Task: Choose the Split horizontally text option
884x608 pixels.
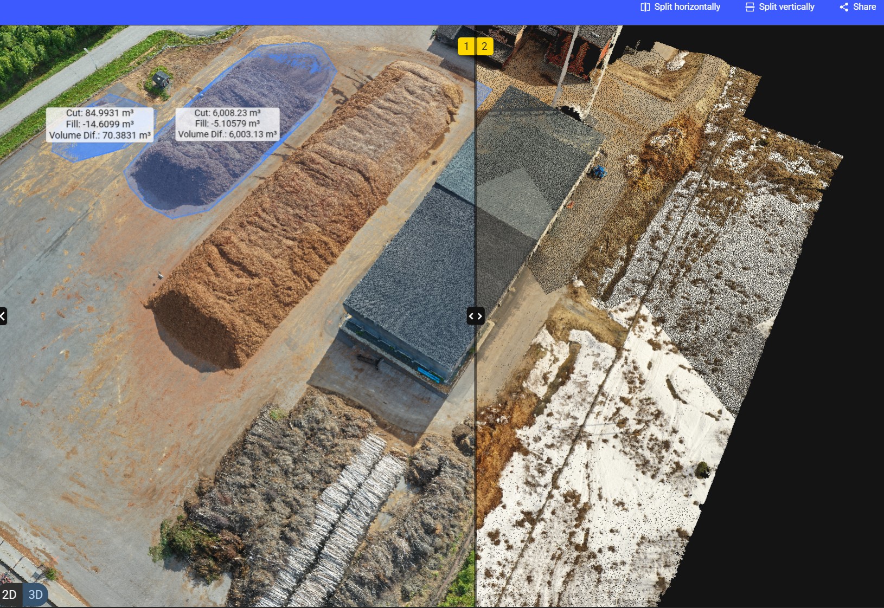Action: pos(687,7)
